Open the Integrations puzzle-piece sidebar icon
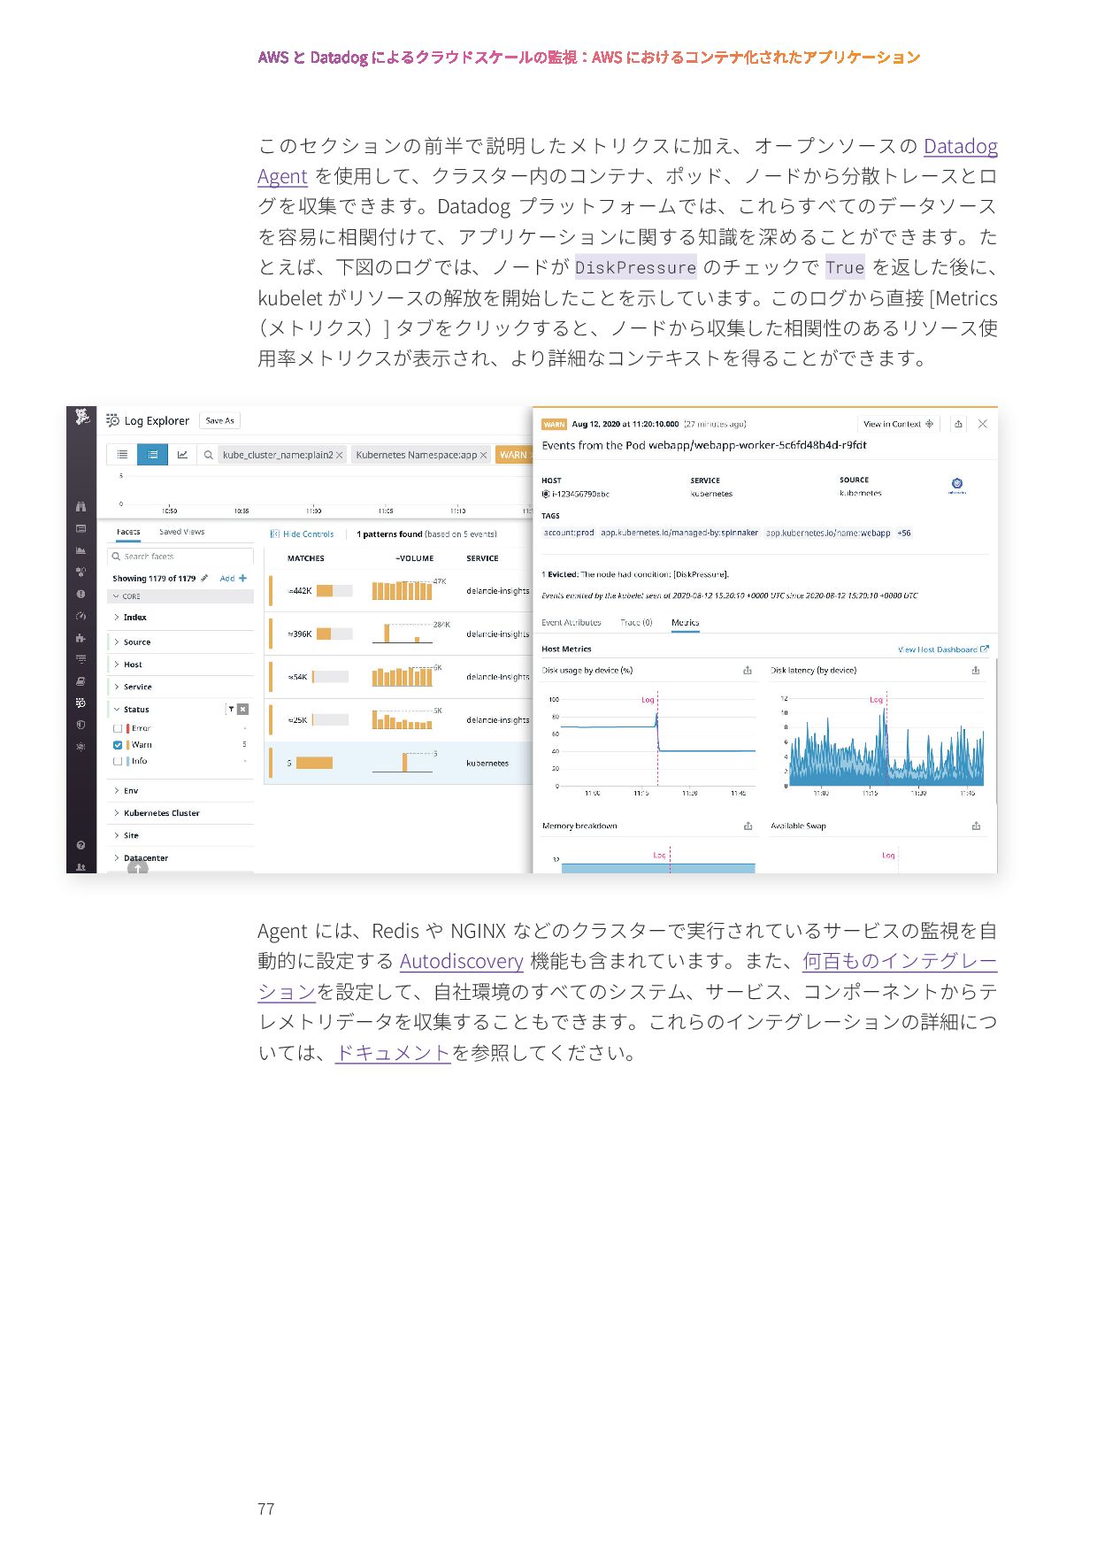Screen dimensions: 1097x1552 [x=81, y=637]
